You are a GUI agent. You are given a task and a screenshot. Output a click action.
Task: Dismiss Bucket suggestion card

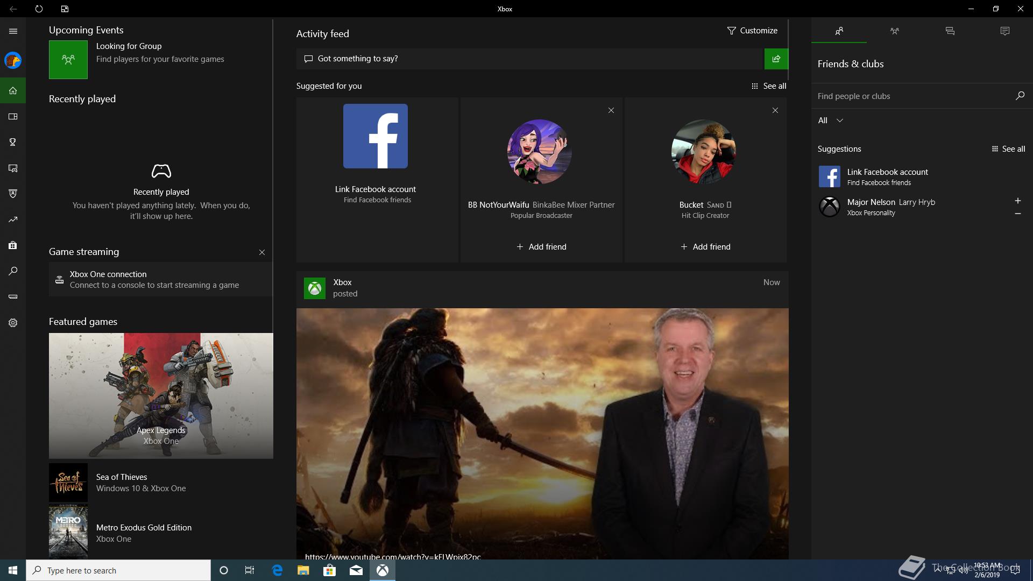tap(775, 110)
